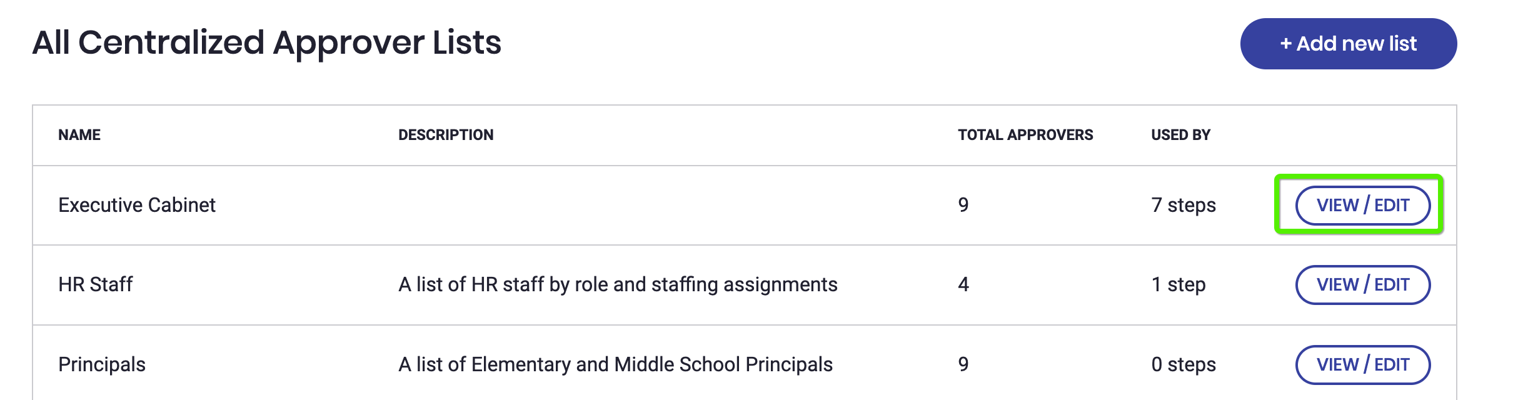
Task: Click the Principals description text
Action: pos(615,365)
